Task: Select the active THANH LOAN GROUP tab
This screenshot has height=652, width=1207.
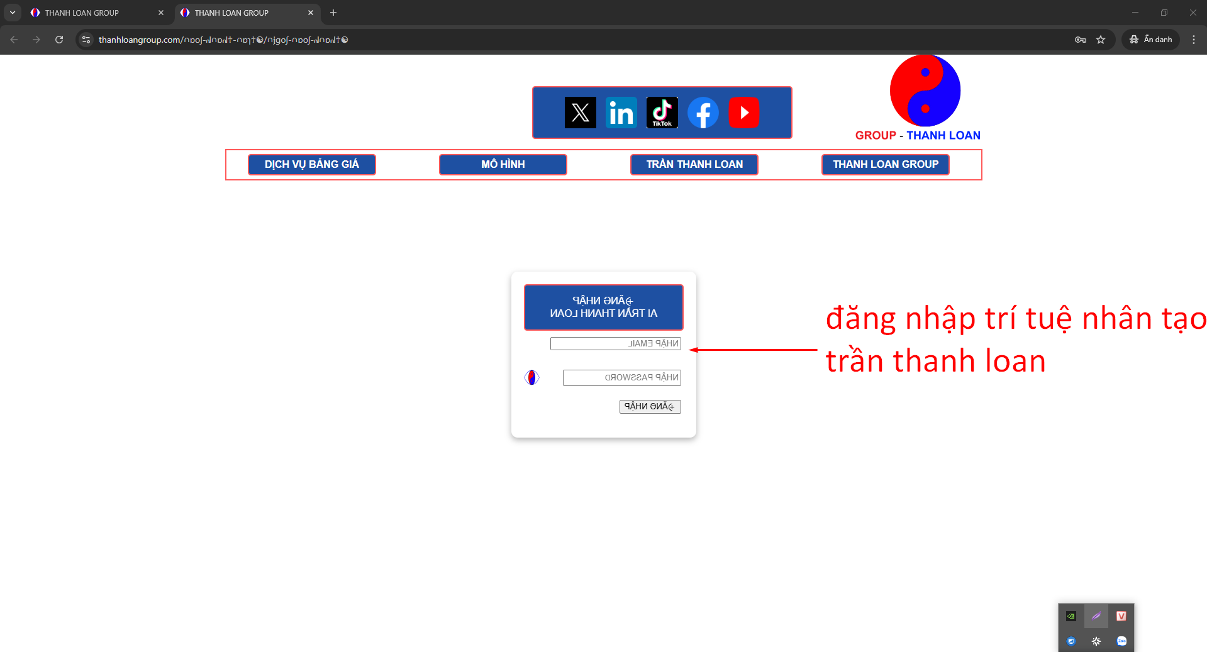Action: coord(247,13)
